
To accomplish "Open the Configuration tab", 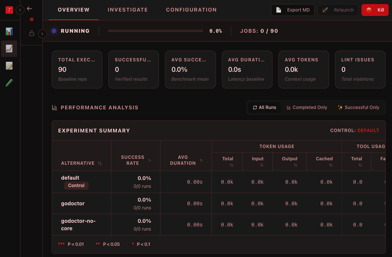I will (191, 10).
